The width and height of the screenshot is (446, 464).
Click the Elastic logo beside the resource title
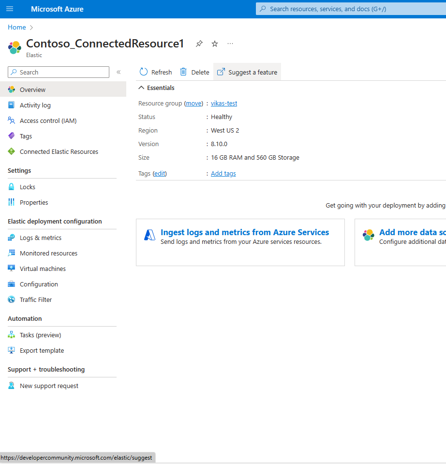tap(15, 47)
